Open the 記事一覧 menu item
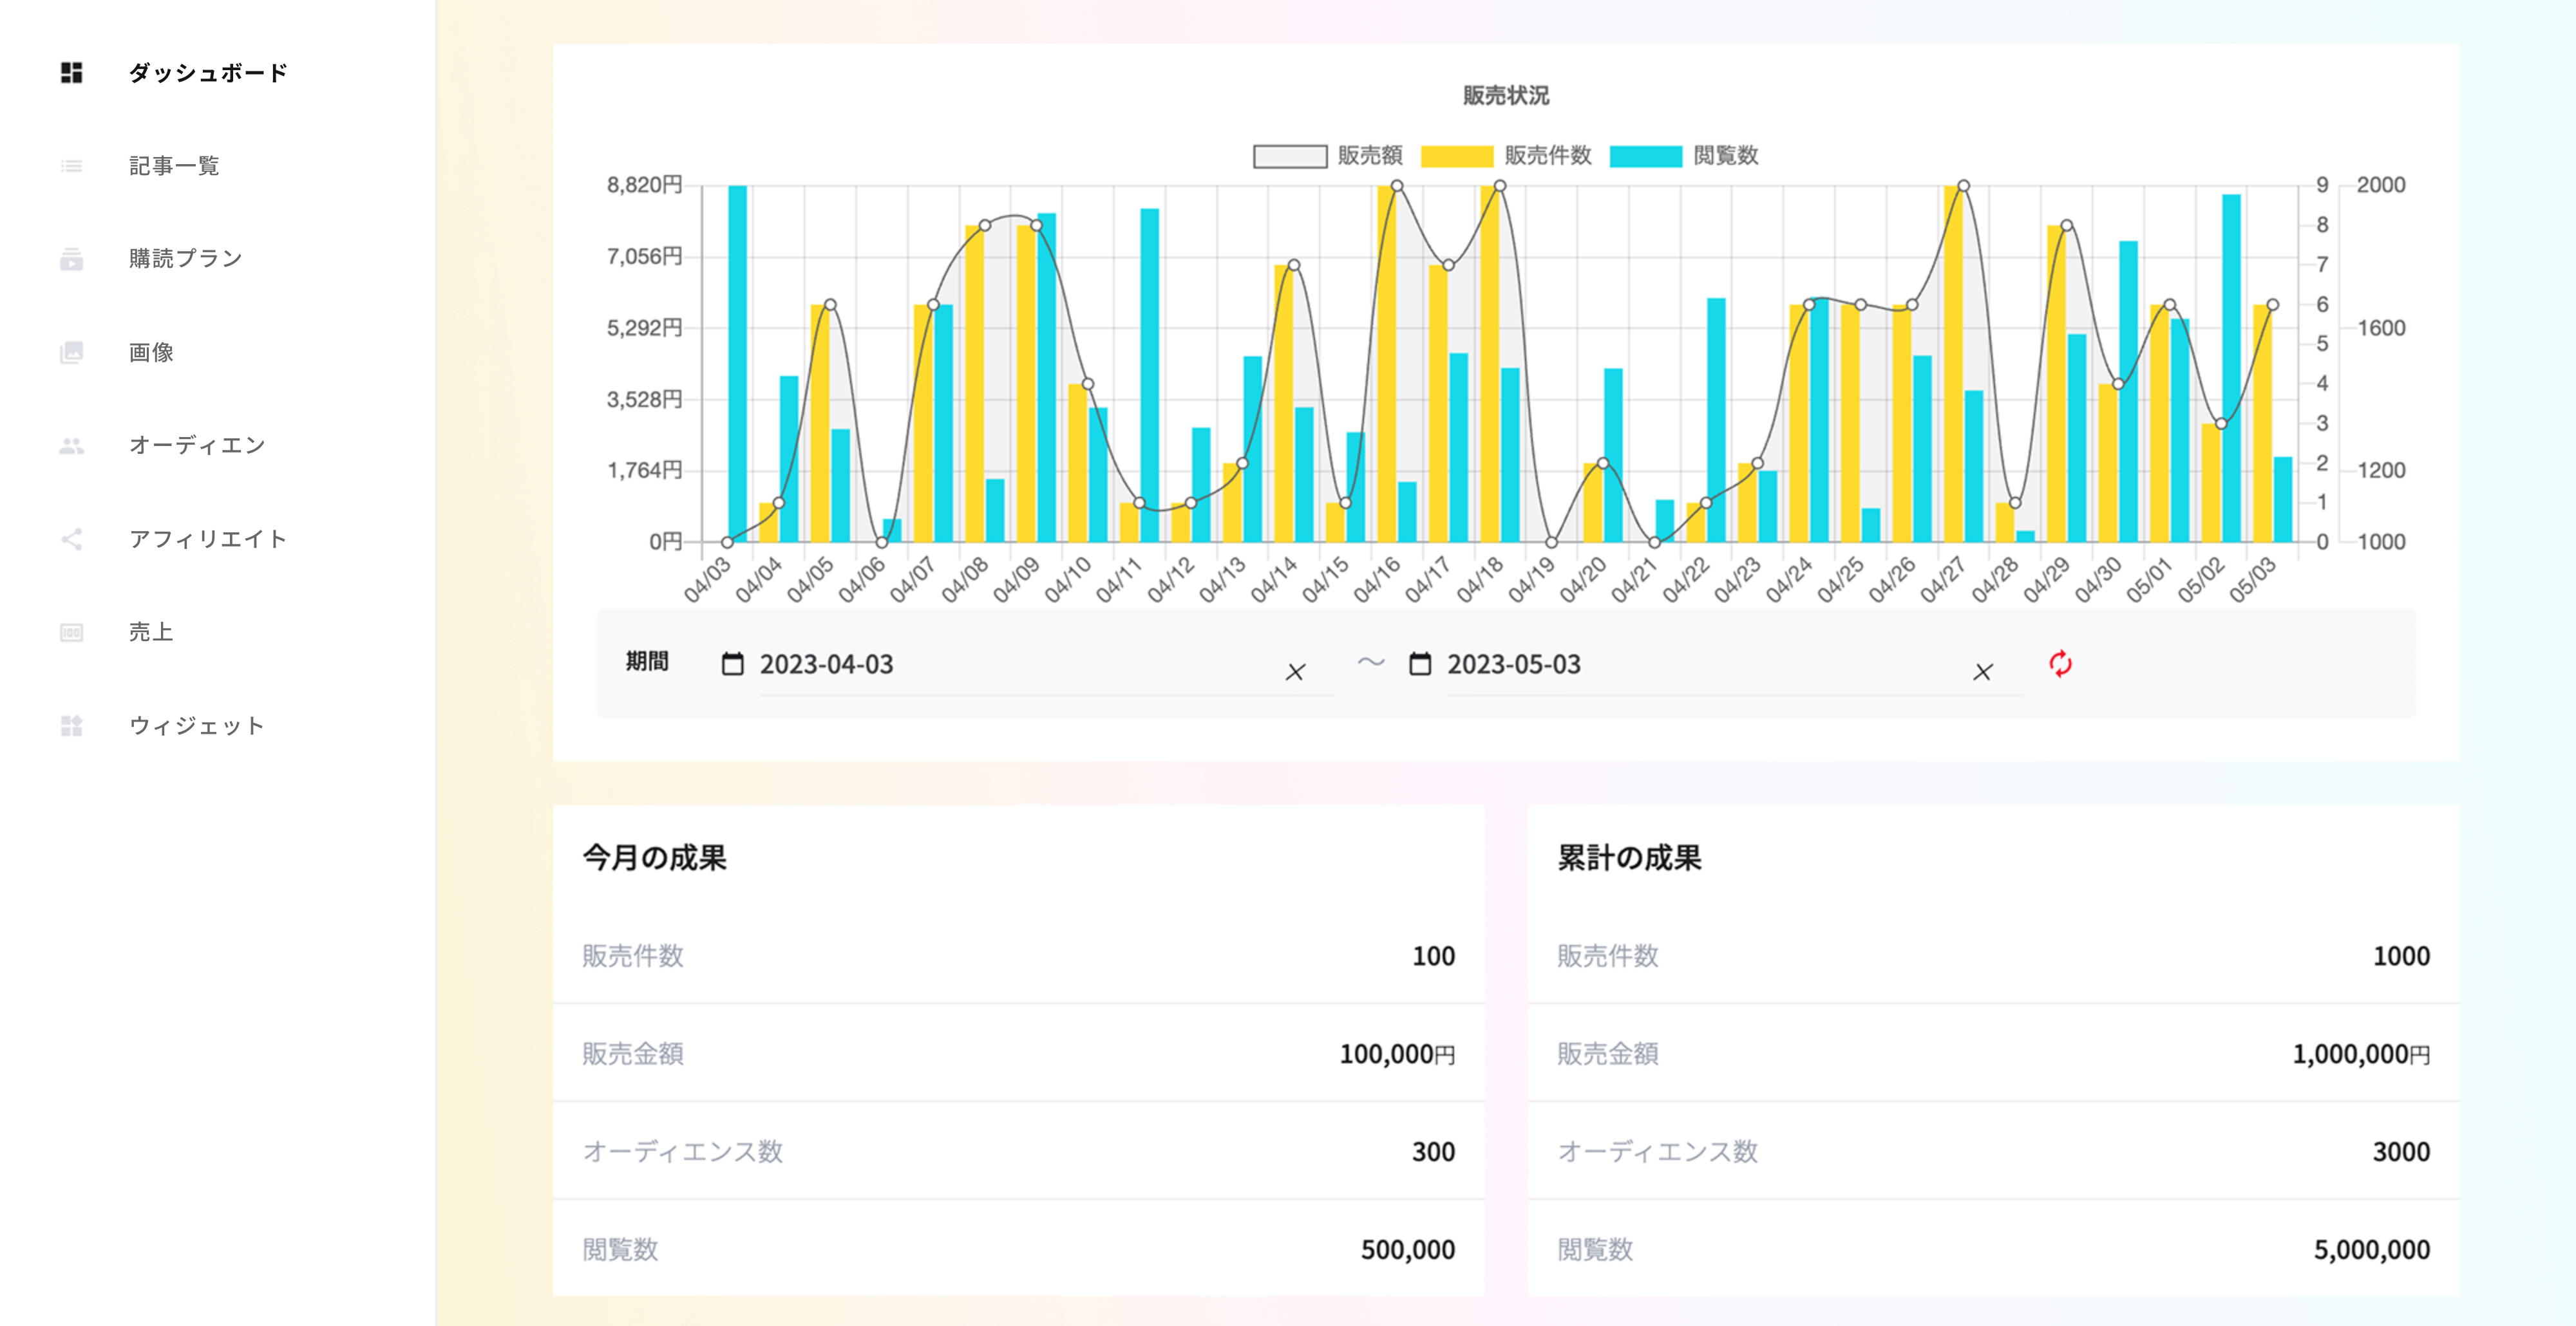 (174, 166)
